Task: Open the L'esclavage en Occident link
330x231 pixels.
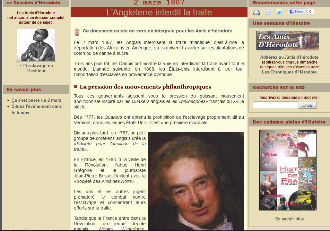Action: [36, 68]
